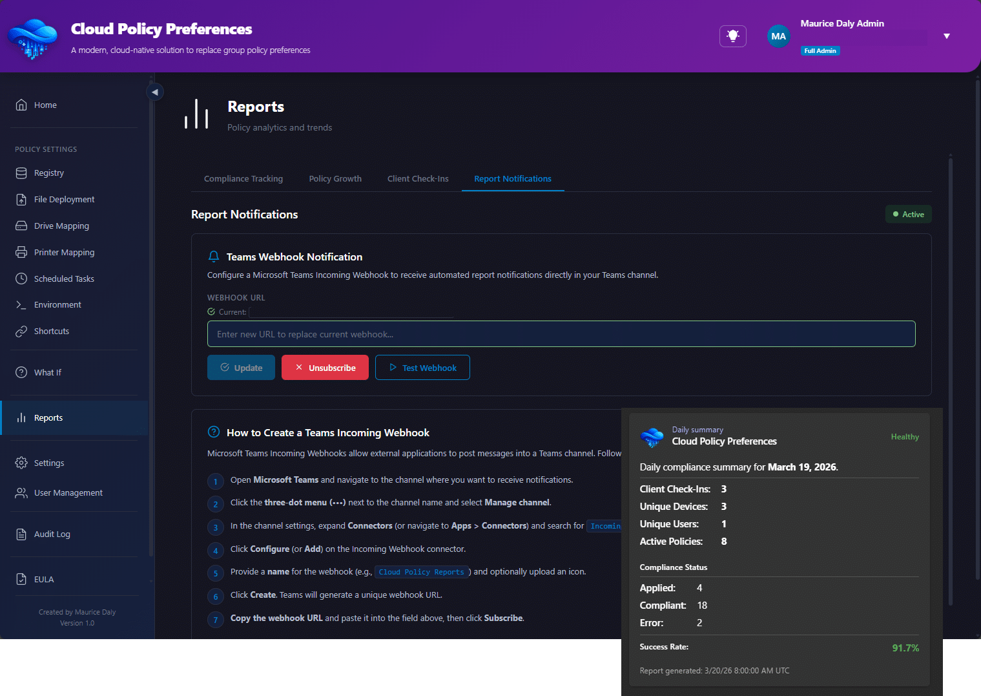Click the main content vertical scrollbar

(x=950, y=381)
